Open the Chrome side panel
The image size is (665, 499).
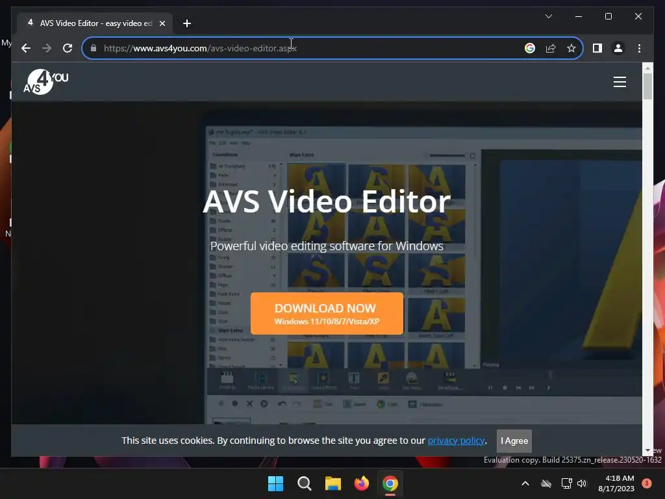tap(597, 48)
